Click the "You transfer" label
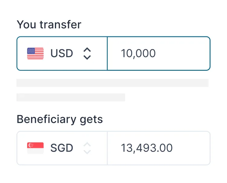 tap(49, 24)
